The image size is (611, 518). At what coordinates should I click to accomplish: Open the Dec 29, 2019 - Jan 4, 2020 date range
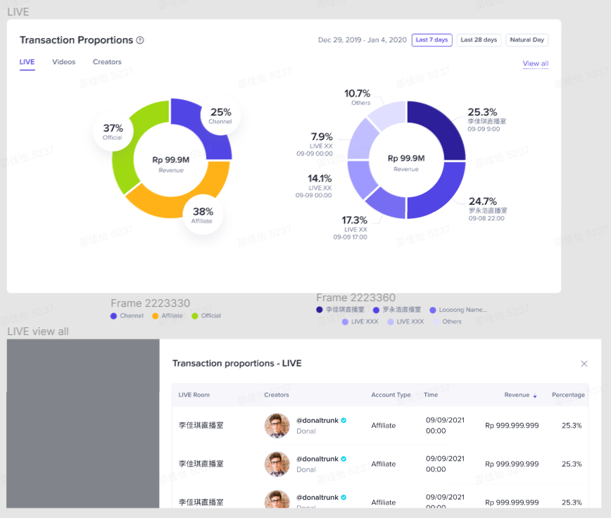click(x=362, y=40)
